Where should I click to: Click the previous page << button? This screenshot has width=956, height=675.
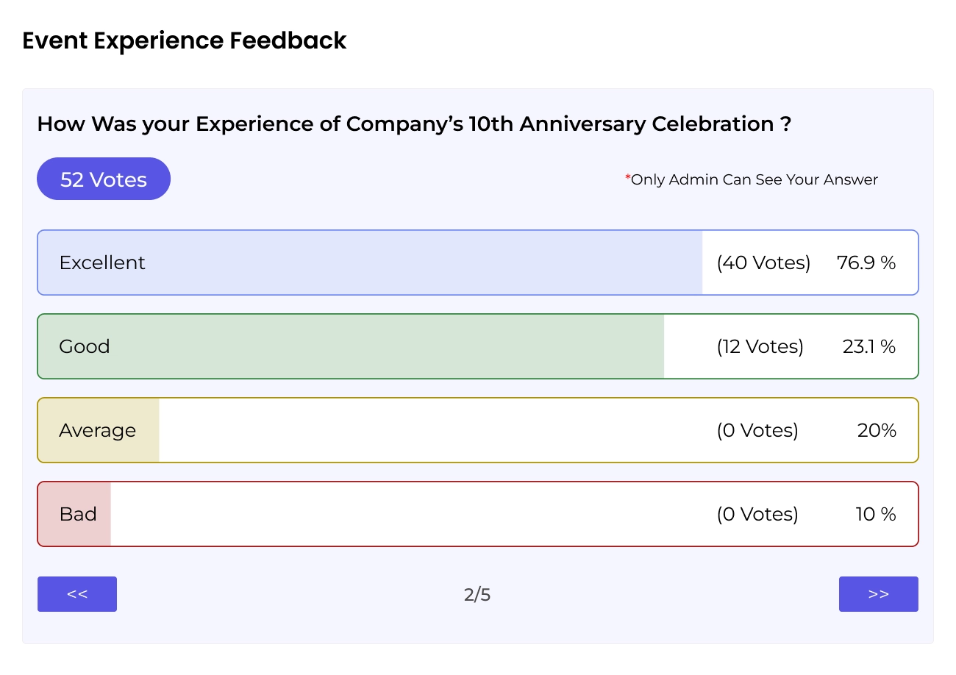77,594
